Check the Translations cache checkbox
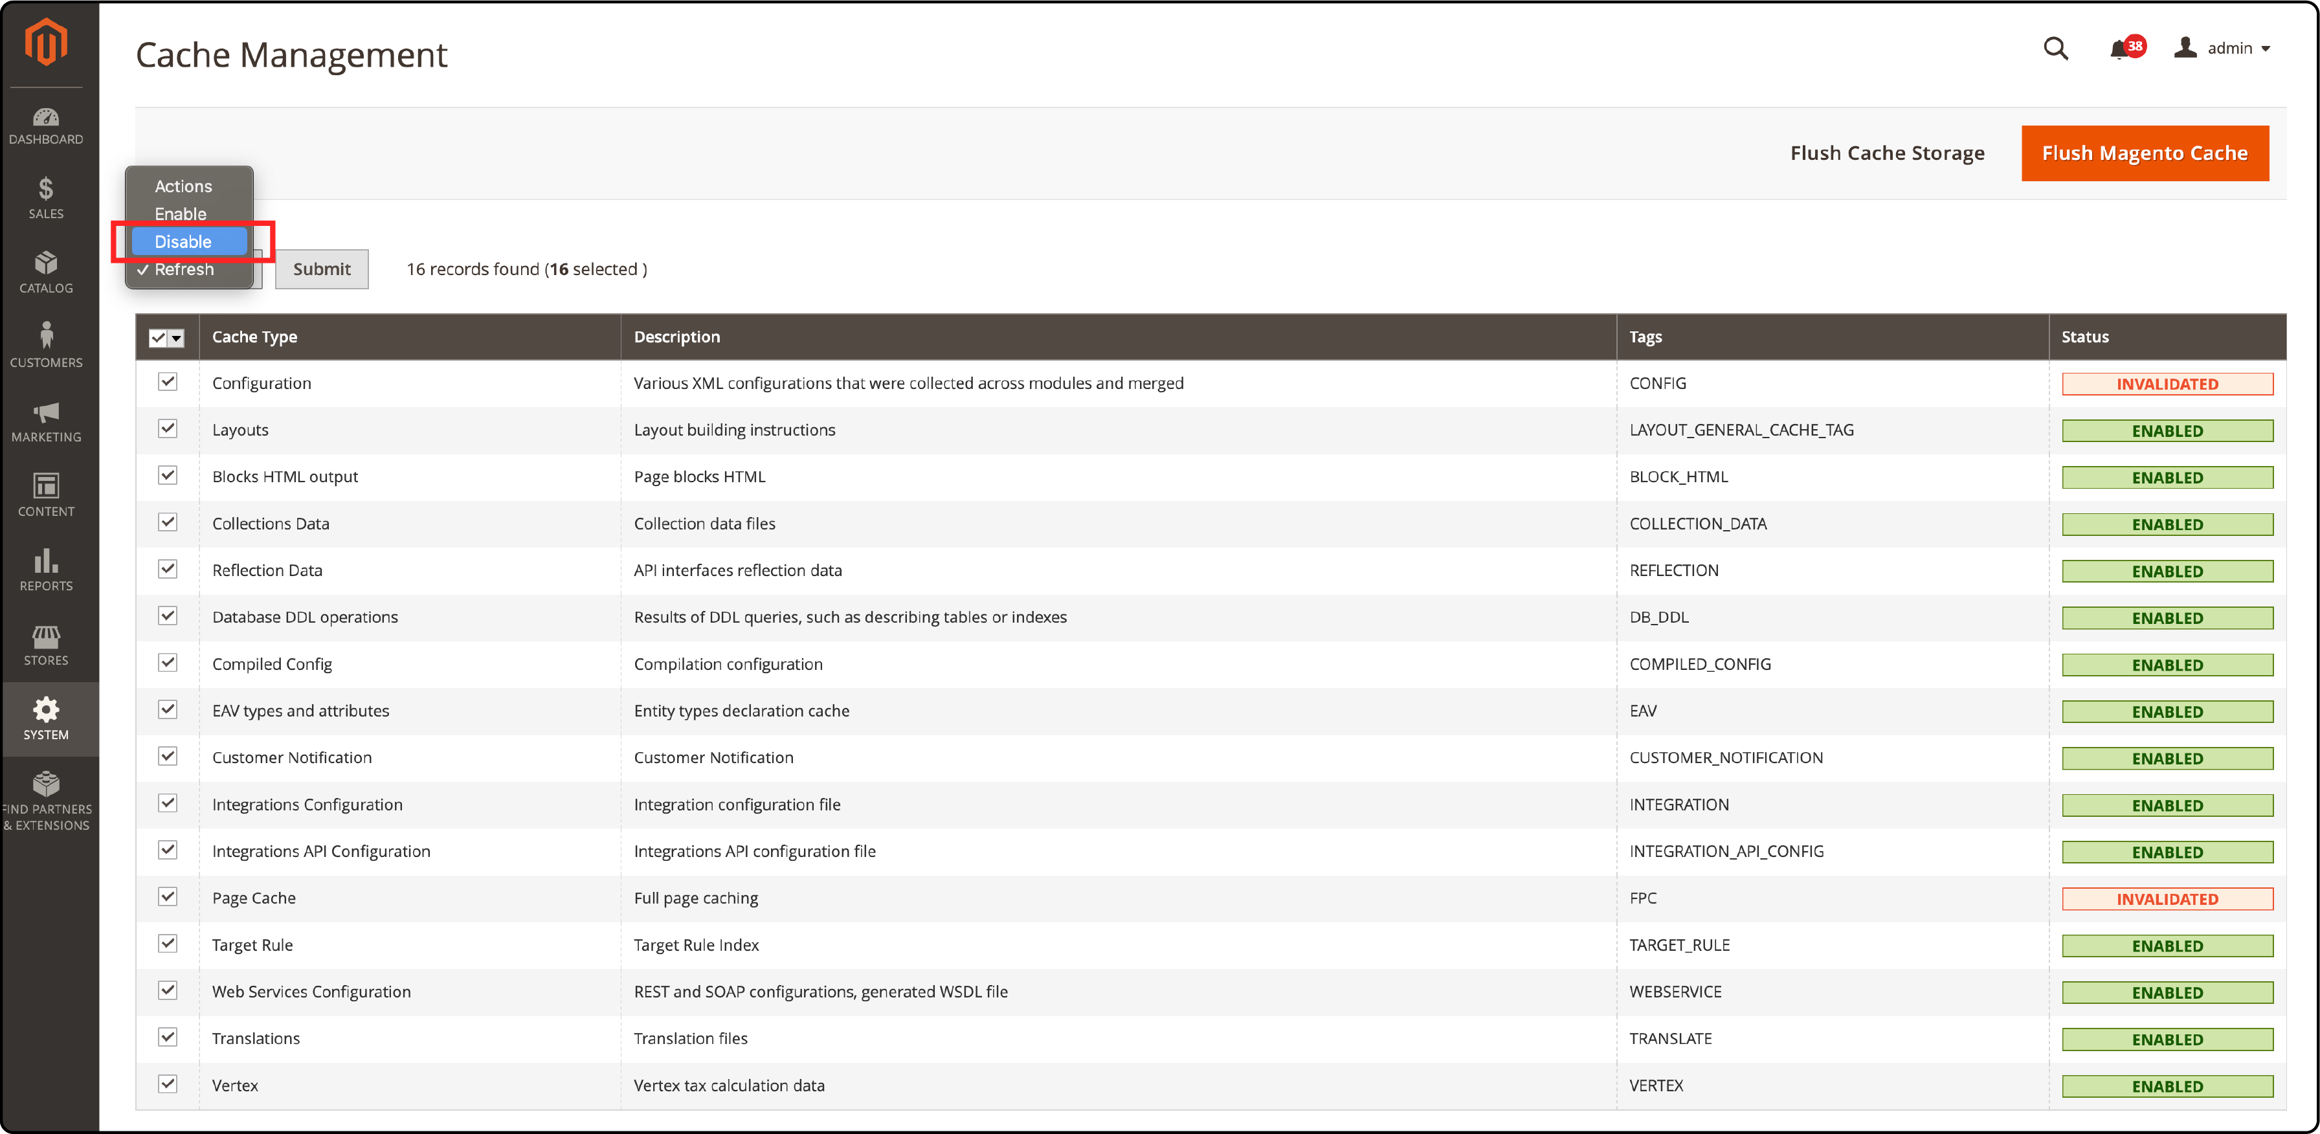This screenshot has width=2320, height=1134. click(167, 1038)
